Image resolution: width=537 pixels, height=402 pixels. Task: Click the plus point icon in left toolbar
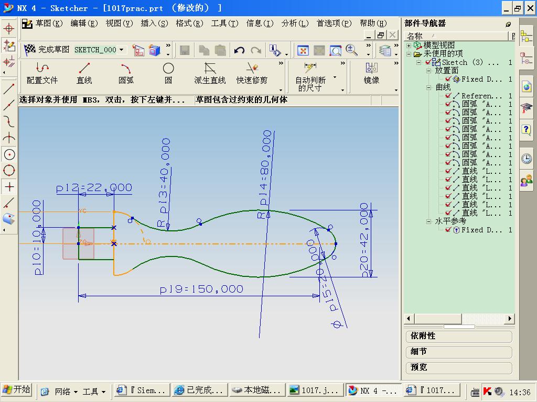coord(9,187)
